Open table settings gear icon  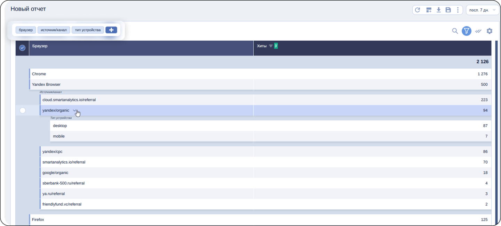pos(490,31)
